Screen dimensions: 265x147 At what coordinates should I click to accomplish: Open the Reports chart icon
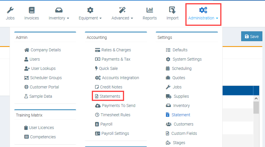click(x=150, y=10)
